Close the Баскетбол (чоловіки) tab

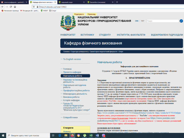pyautogui.click(x=113, y=2)
